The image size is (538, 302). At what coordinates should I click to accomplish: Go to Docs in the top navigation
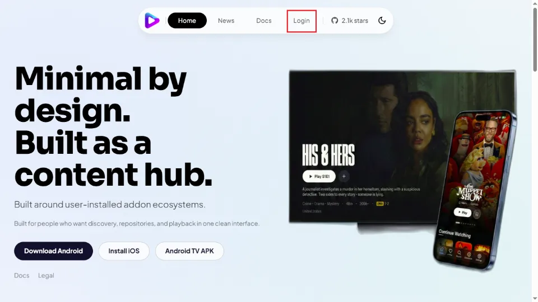[264, 21]
